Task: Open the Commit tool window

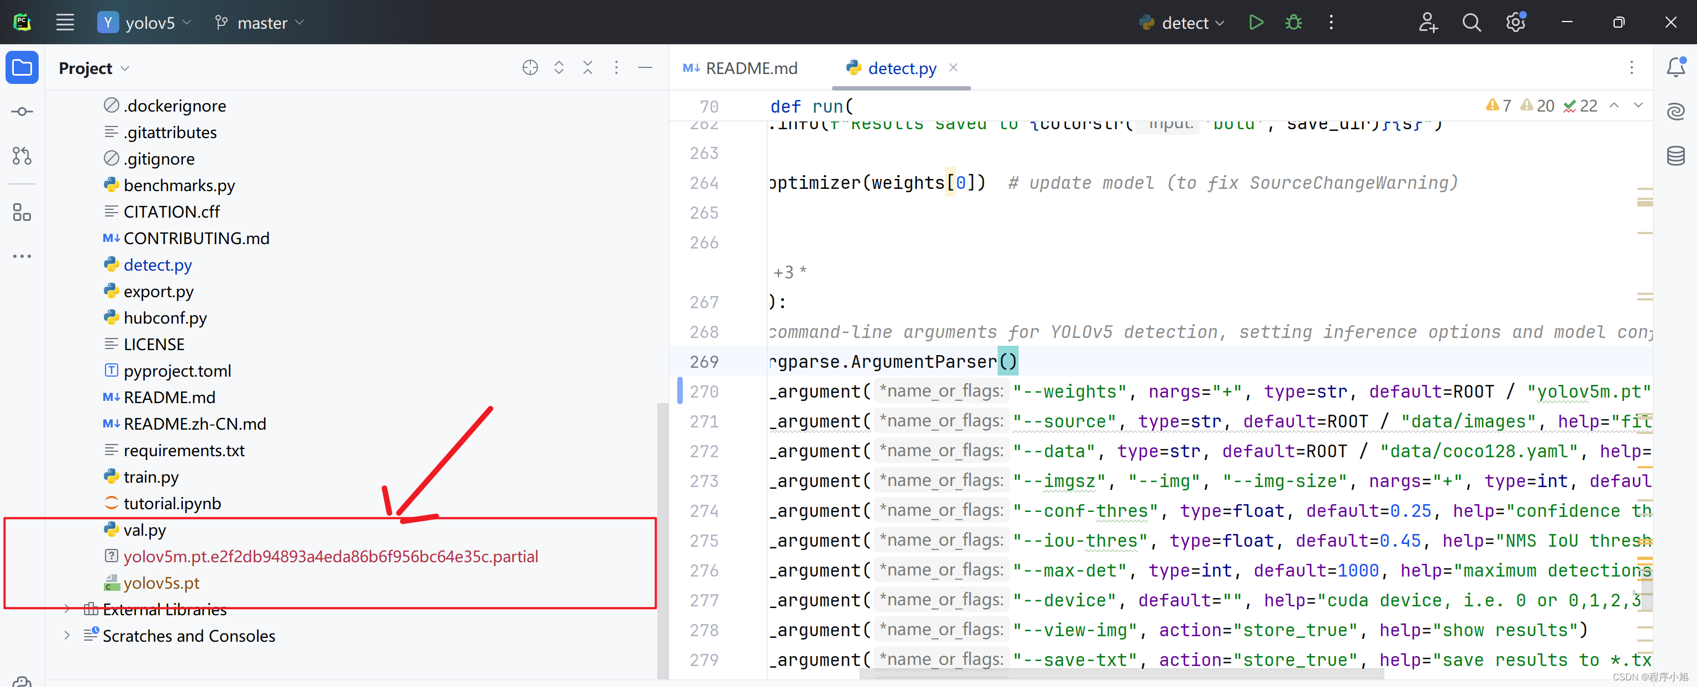Action: [x=22, y=112]
